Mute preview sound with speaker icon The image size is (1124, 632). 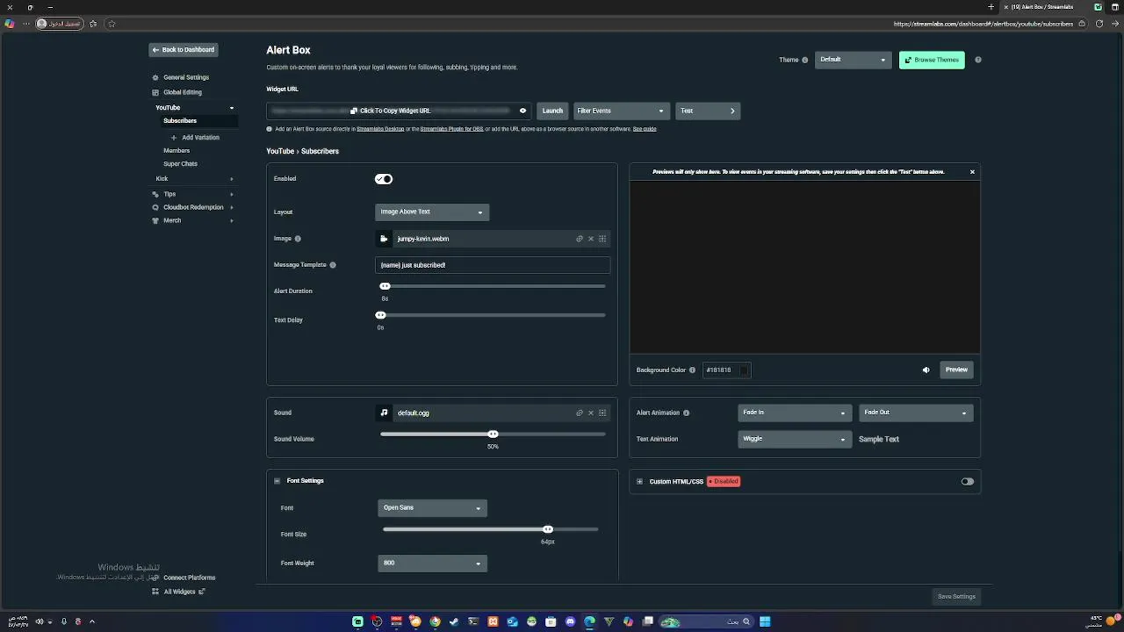[x=926, y=370]
